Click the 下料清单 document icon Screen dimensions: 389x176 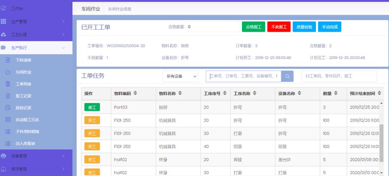(8, 60)
